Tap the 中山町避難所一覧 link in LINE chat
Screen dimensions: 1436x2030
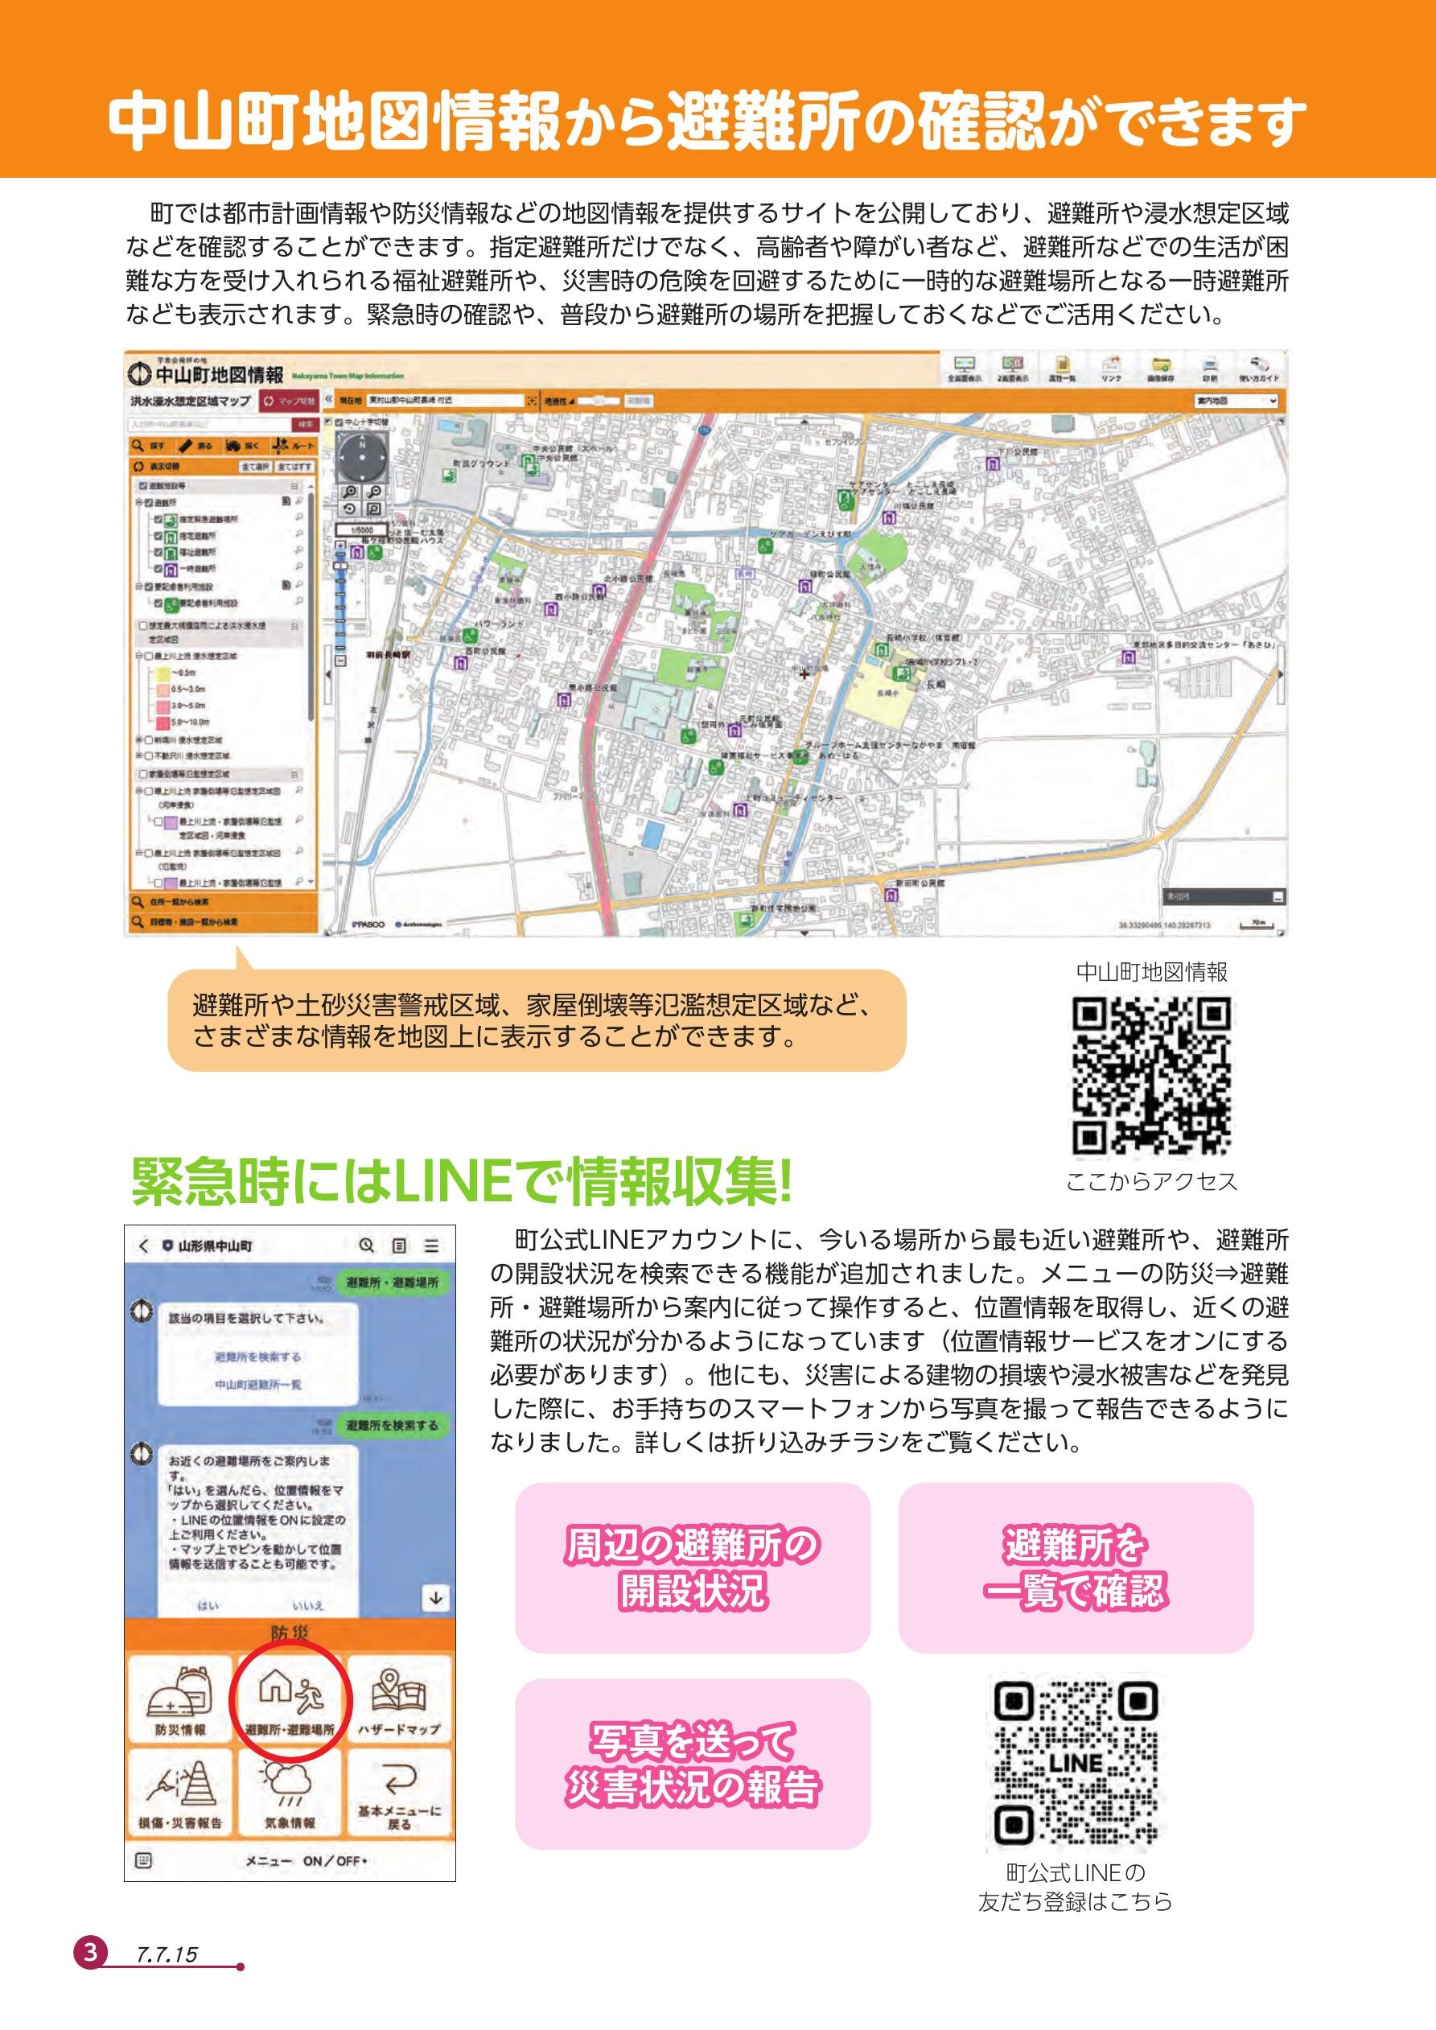257,1384
